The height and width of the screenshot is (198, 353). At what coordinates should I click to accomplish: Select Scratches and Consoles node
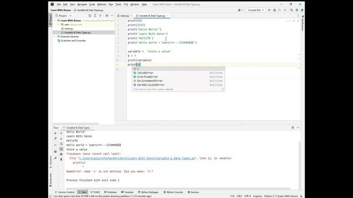[73, 41]
